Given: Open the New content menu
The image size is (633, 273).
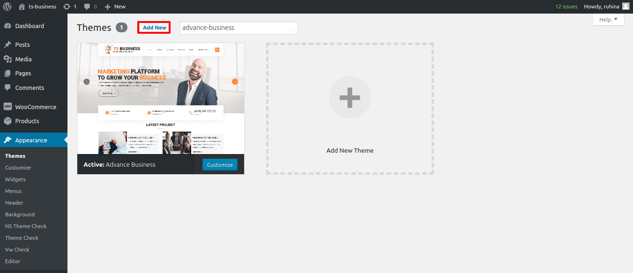Looking at the screenshot, I should pyautogui.click(x=115, y=7).
